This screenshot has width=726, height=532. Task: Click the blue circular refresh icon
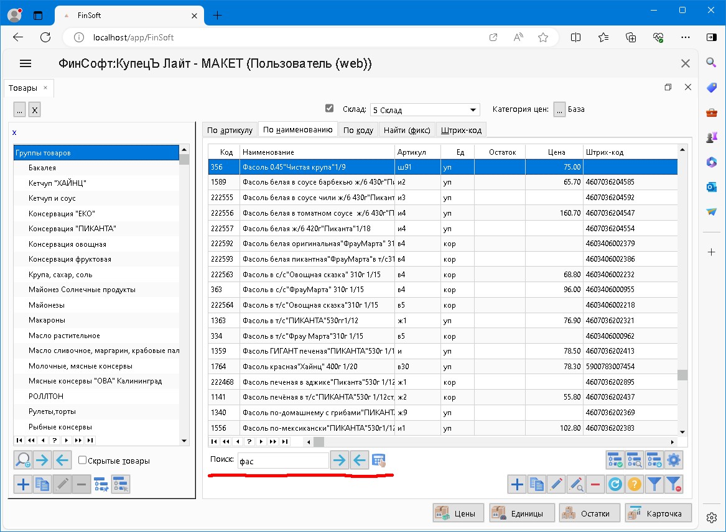pyautogui.click(x=615, y=484)
